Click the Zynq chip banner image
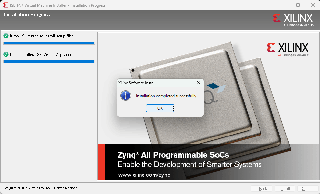The height and width of the screenshot is (194, 320). 208,106
